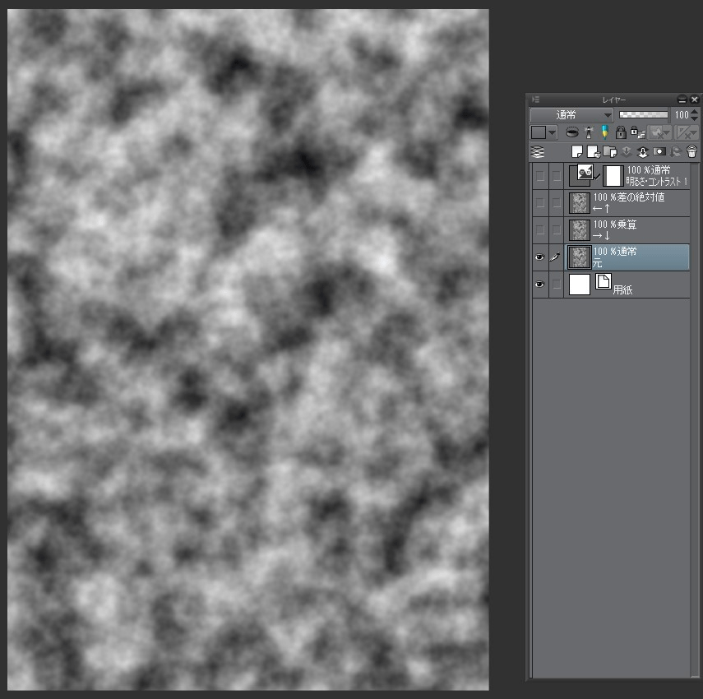
Task: Set as draft layer pencil icon
Action: 605,132
